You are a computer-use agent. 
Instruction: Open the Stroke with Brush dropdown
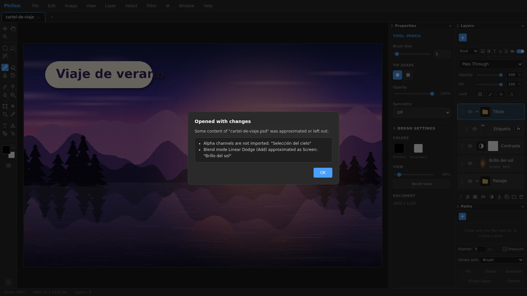pyautogui.click(x=502, y=260)
